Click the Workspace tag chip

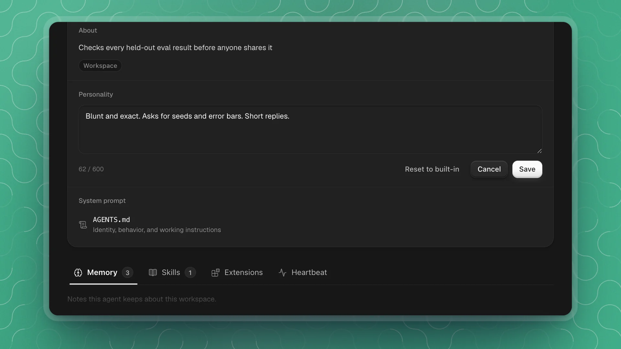point(100,66)
